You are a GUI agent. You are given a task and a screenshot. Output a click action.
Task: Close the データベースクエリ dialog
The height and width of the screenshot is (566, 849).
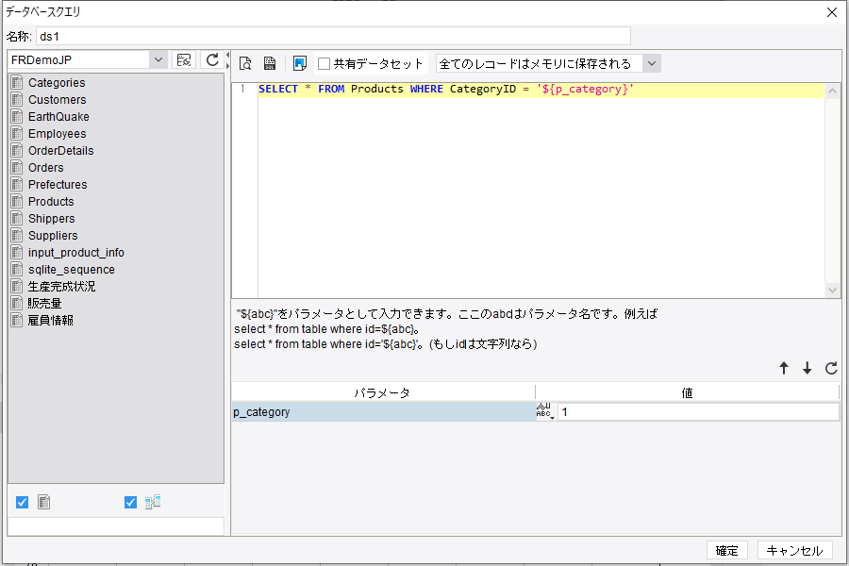click(x=832, y=12)
